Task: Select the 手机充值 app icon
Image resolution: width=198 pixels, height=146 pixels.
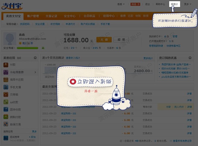Action: pos(6,87)
